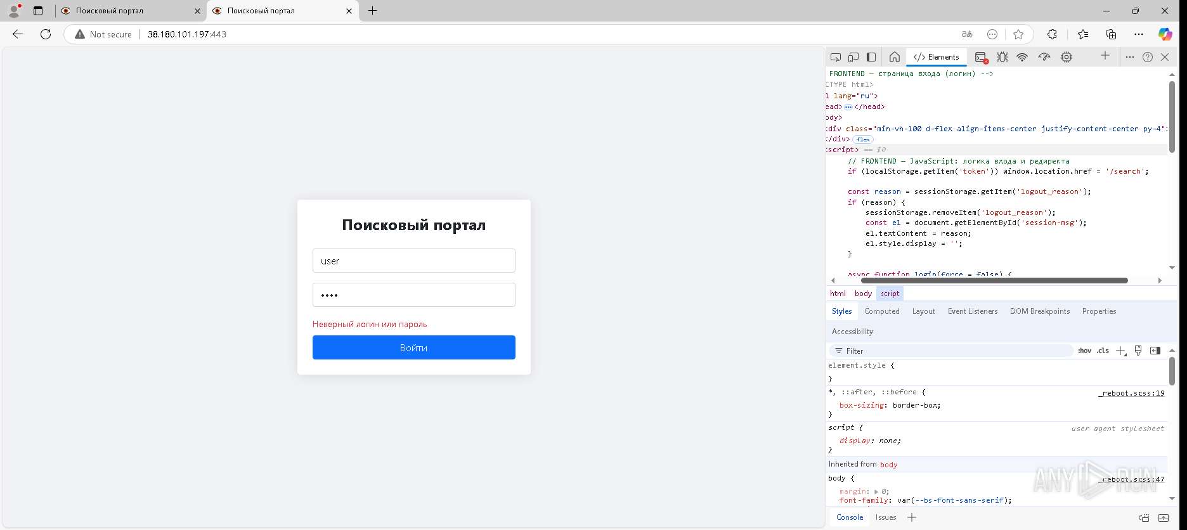Click the password input field
The width and height of the screenshot is (1187, 530).
[x=413, y=295]
